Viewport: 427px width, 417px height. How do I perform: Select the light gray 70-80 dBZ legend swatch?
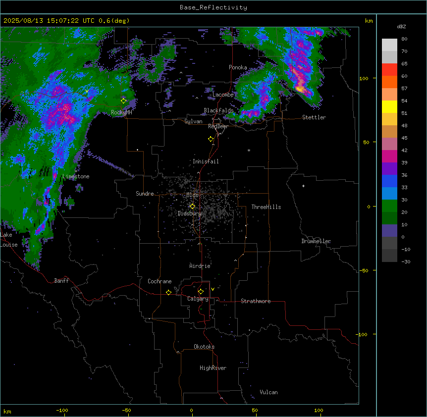pos(389,45)
